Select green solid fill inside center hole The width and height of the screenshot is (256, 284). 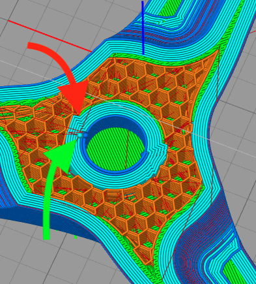click(x=115, y=149)
